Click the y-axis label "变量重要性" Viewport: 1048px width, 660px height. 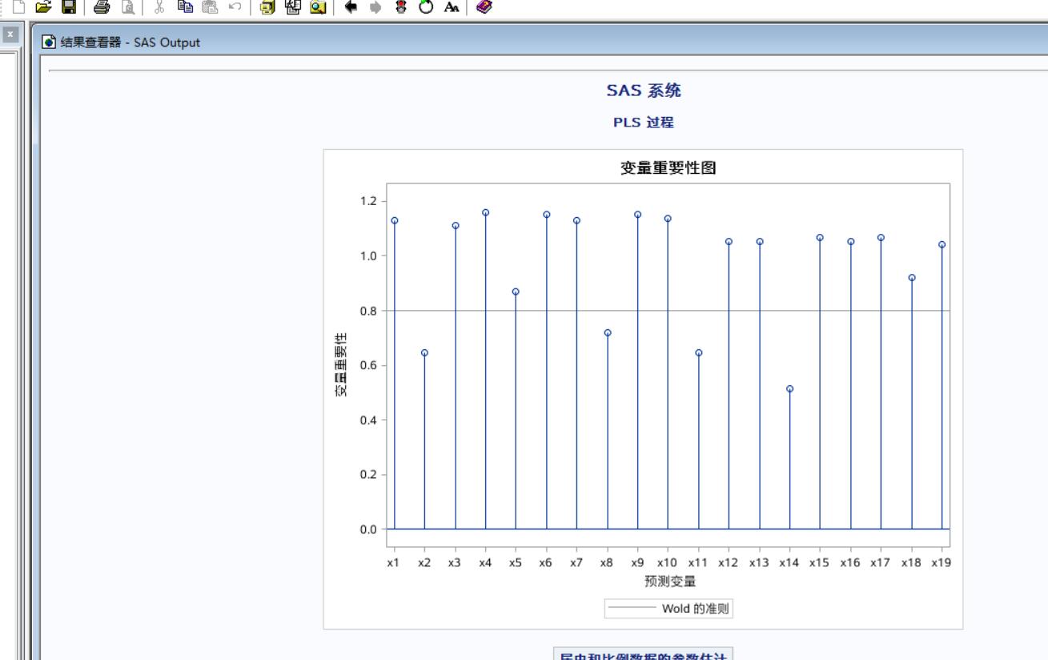(341, 364)
